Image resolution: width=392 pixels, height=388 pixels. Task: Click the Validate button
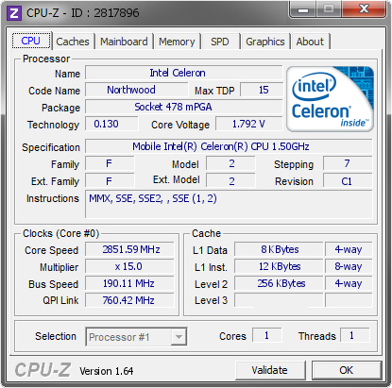coord(270,370)
